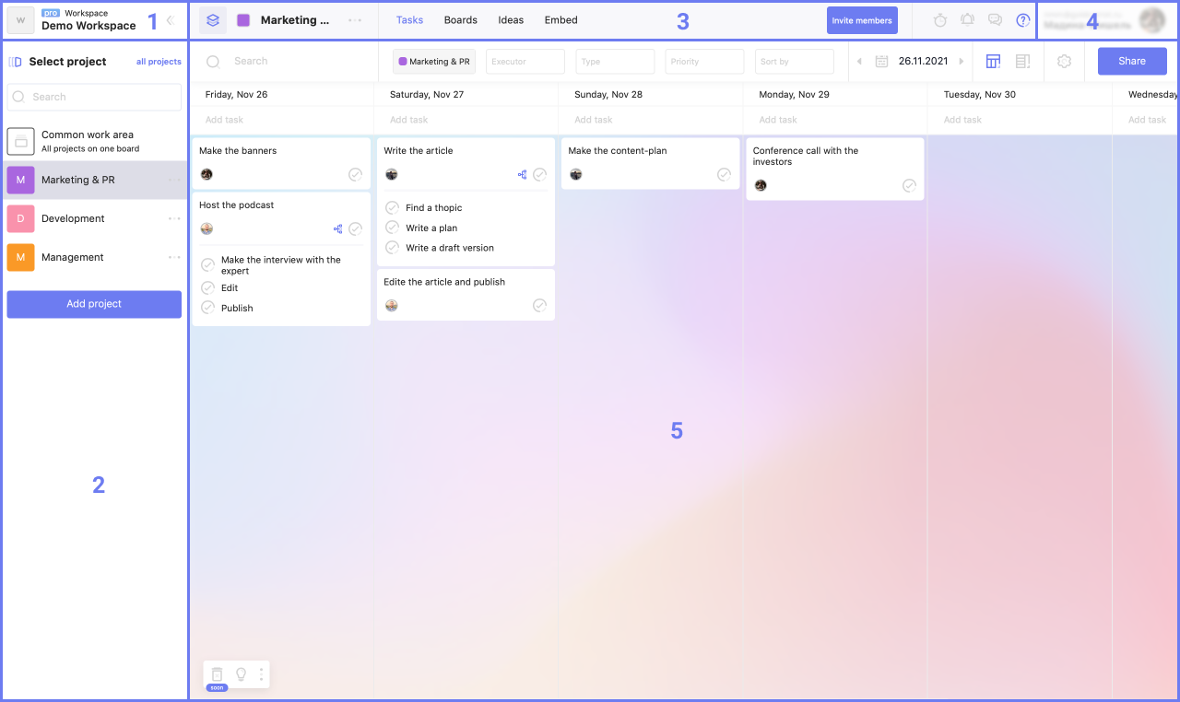
Task: Switch to board column view icon
Action: [993, 62]
